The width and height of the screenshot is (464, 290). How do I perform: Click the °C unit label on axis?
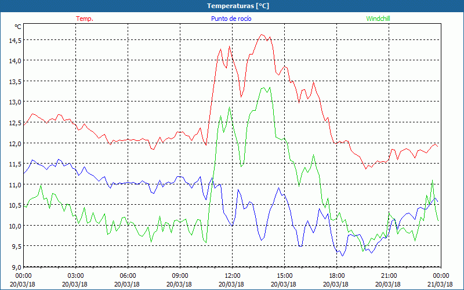(x=18, y=27)
